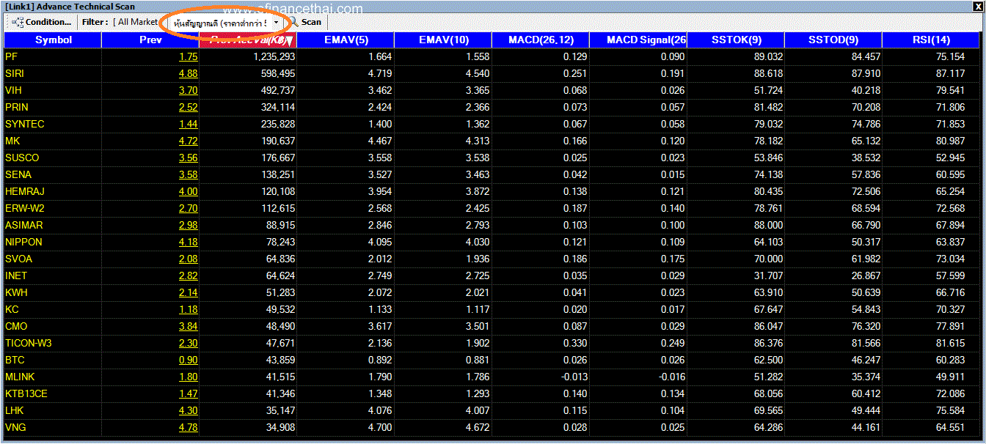Select the INET symbol

(16, 275)
